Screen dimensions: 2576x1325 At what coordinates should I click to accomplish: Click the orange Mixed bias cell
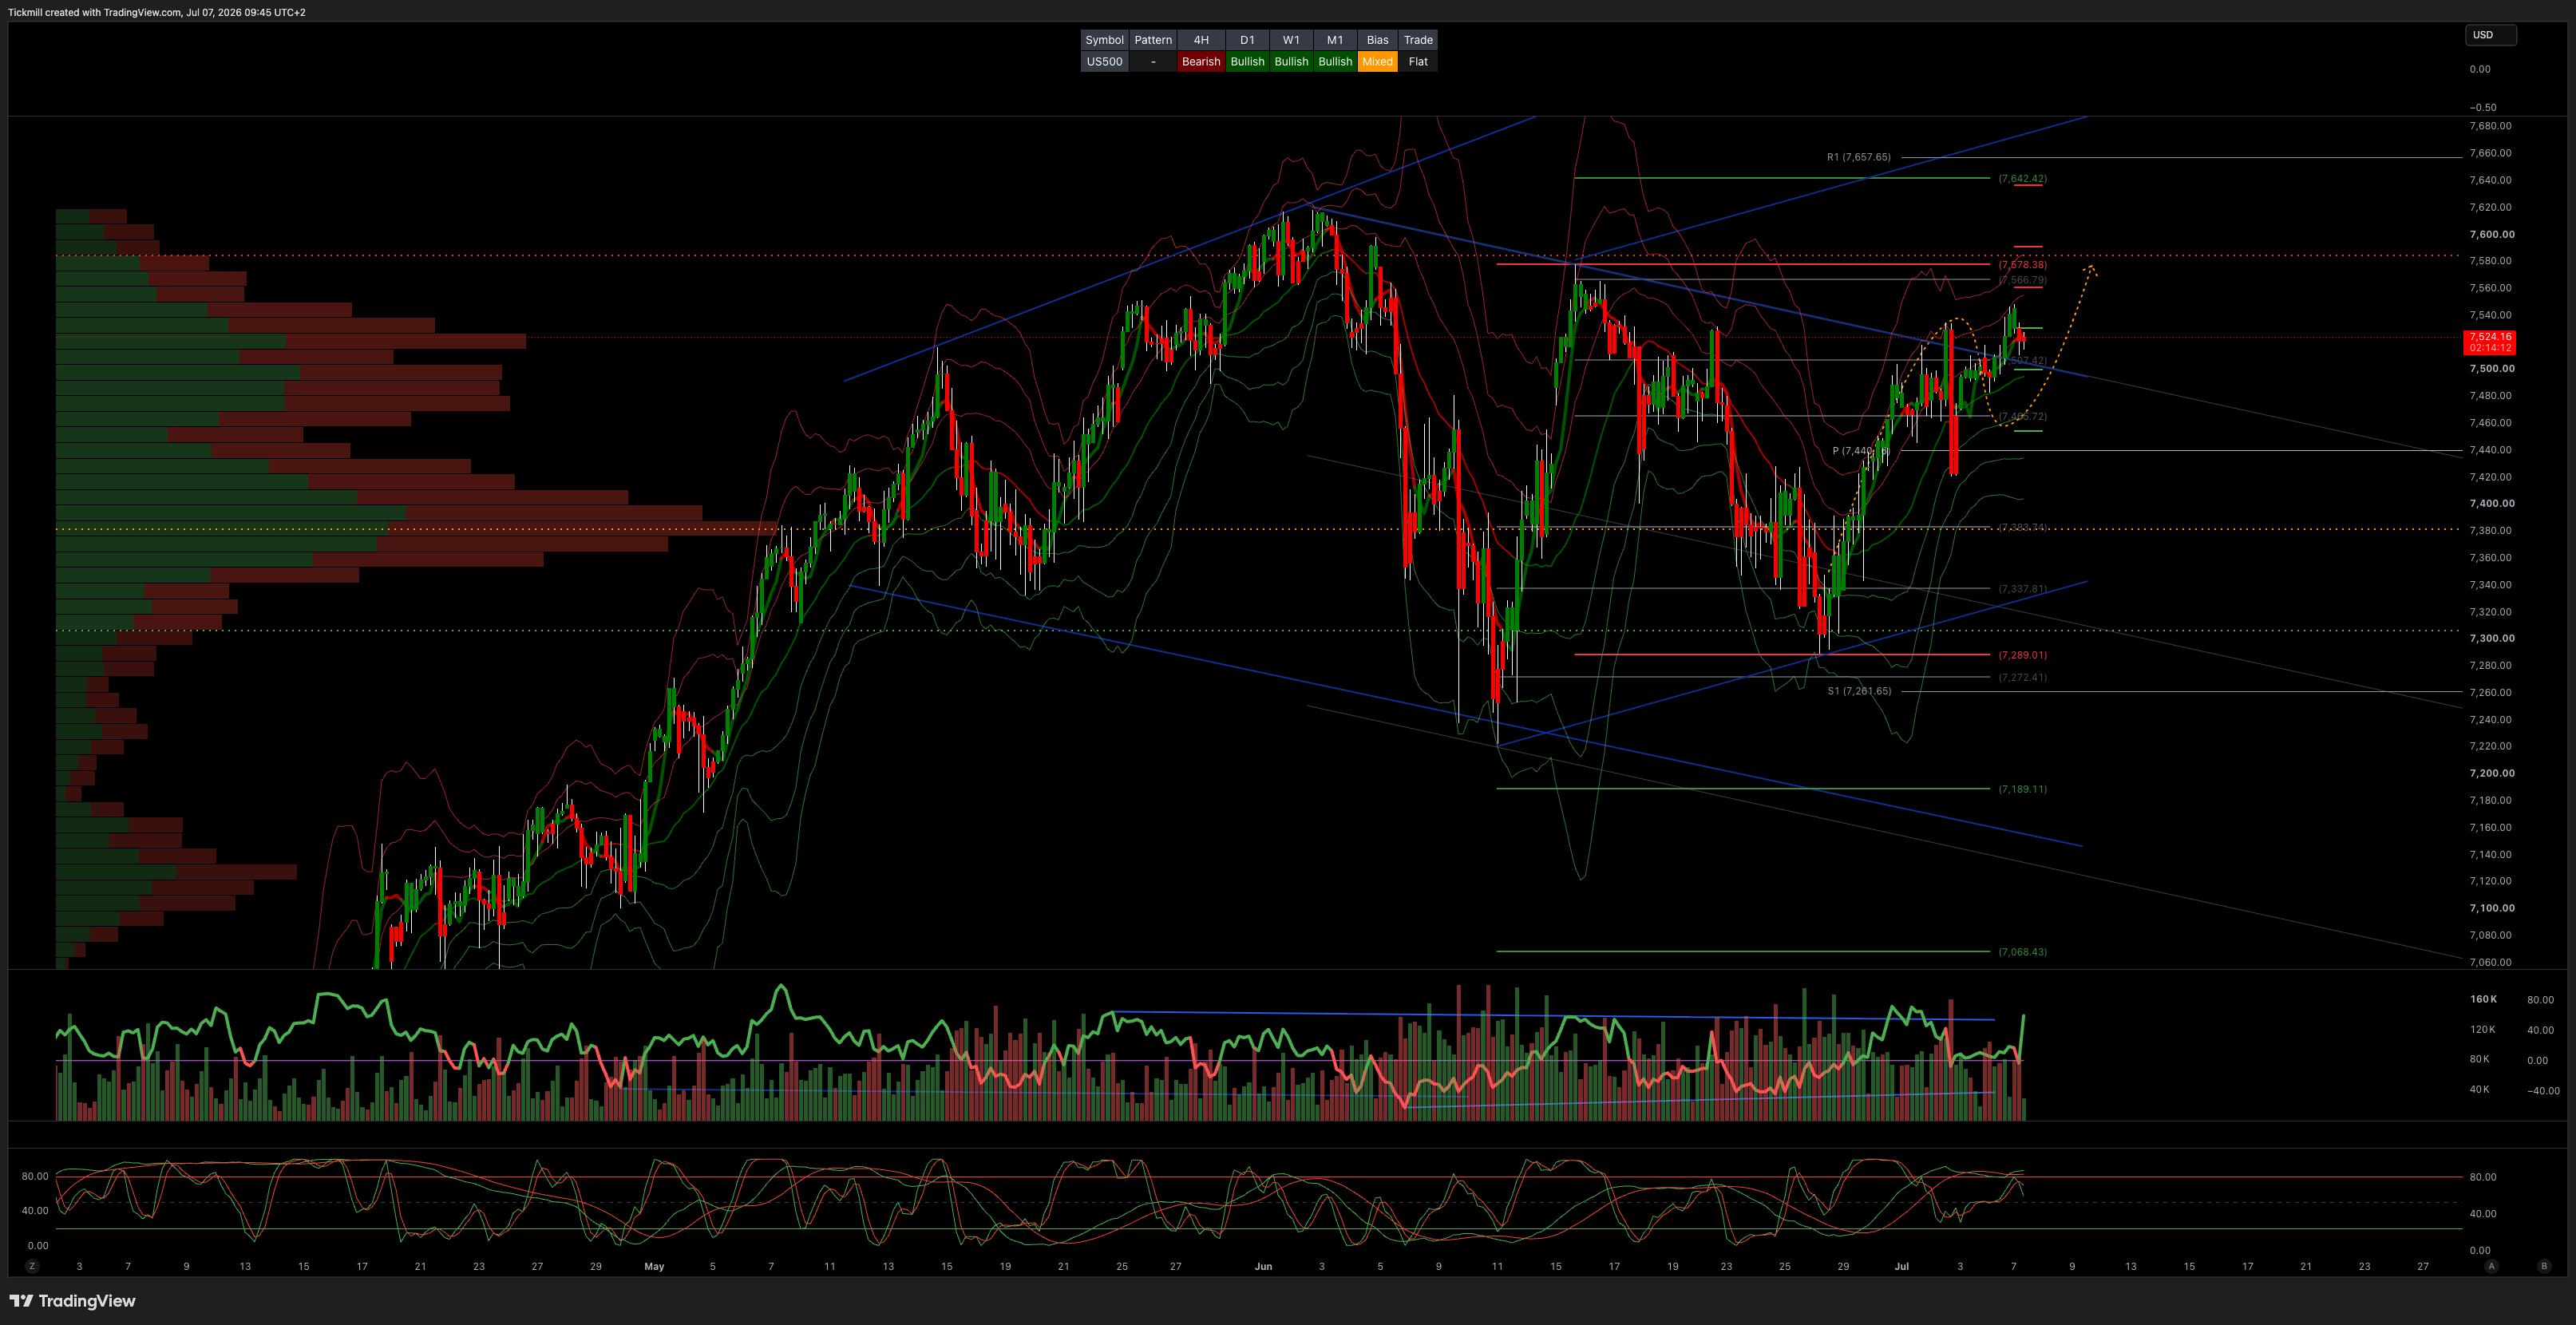1377,62
